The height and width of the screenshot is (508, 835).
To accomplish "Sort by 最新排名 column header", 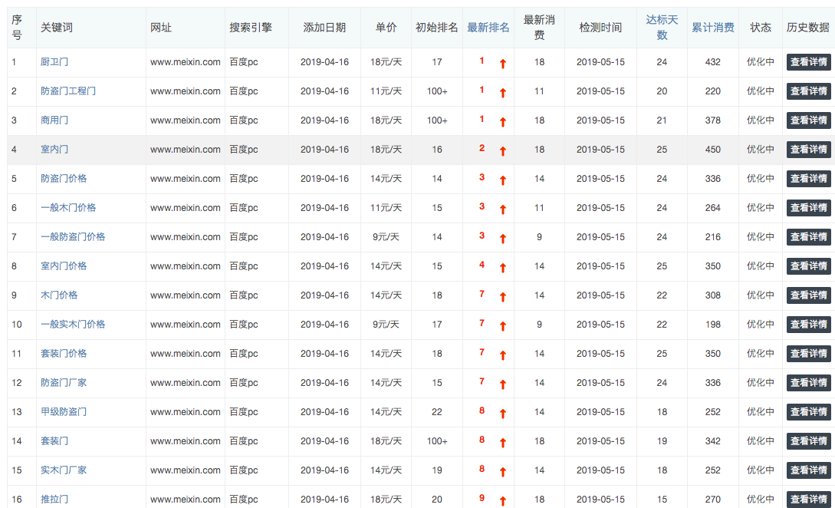I will tap(488, 27).
